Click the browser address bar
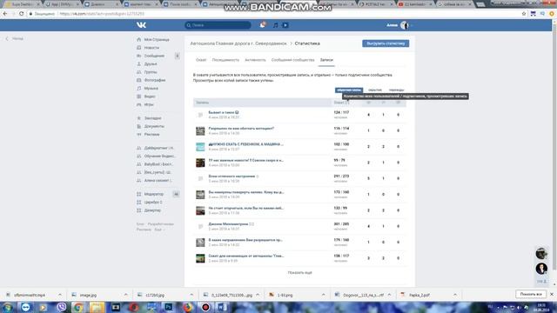The width and height of the screenshot is (557, 313). pos(273,14)
